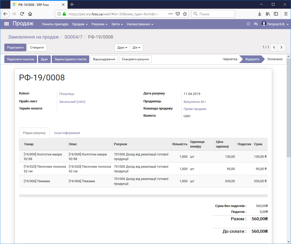291x244 pixels.
Task: Click the Редагувати button
Action: (15, 47)
